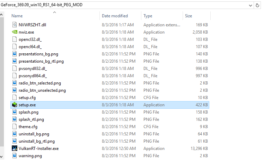Viewport: 263px width, 161px height.
Task: Click the 422 KB size value
Action: click(x=202, y=105)
